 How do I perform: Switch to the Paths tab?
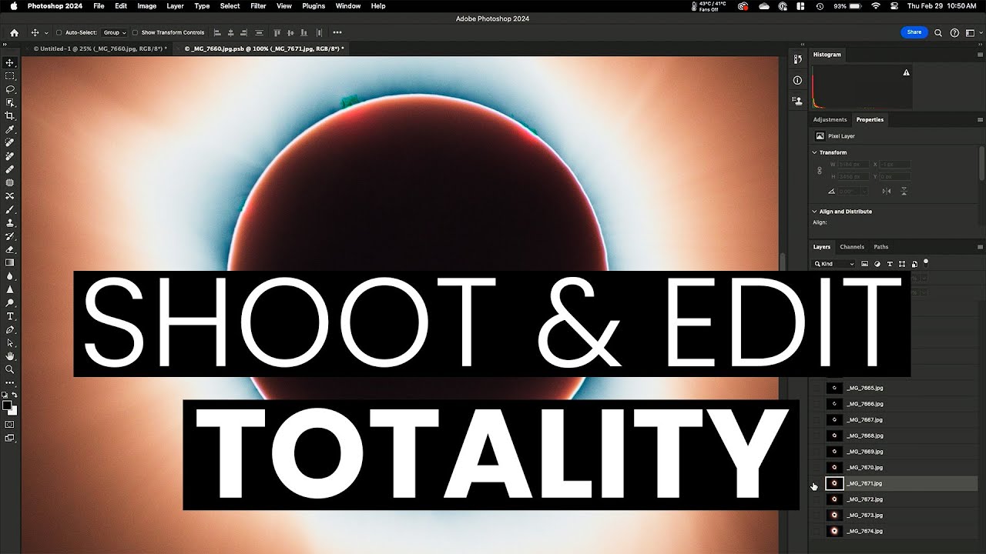pyautogui.click(x=881, y=247)
